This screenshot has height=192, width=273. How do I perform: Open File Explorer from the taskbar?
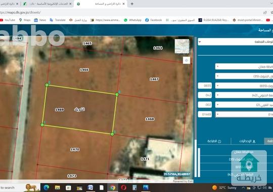(x=58, y=187)
